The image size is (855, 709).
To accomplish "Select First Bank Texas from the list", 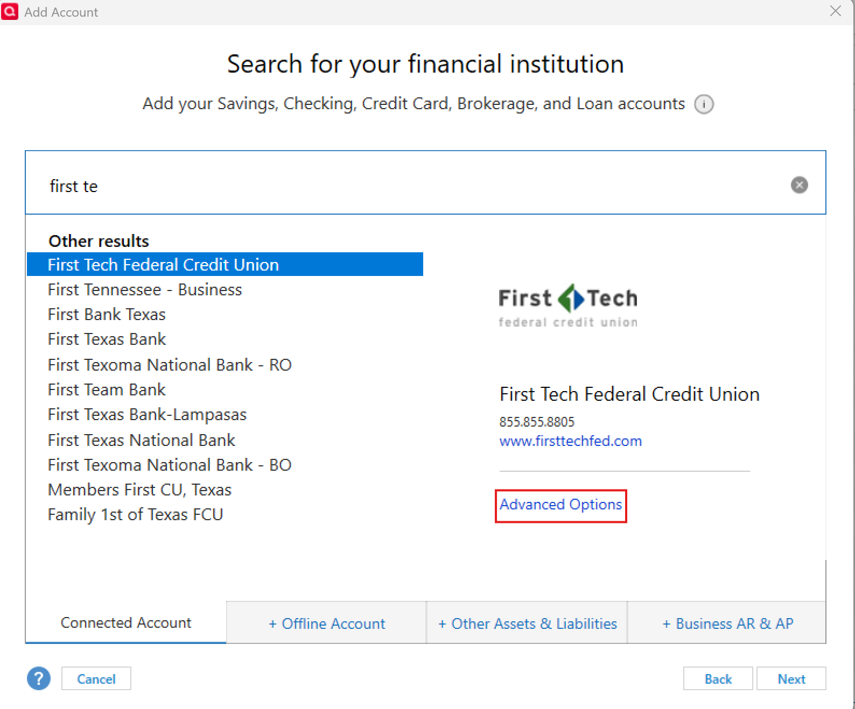I will tap(107, 314).
